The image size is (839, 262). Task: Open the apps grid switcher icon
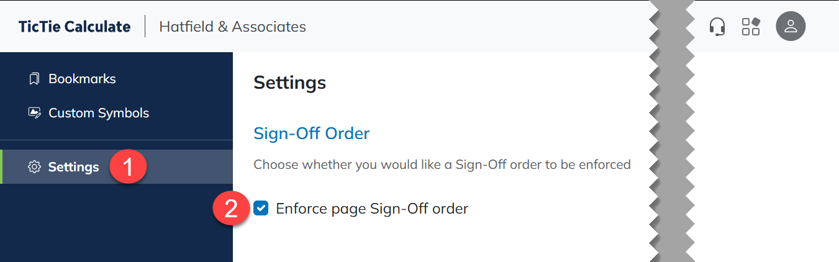751,27
